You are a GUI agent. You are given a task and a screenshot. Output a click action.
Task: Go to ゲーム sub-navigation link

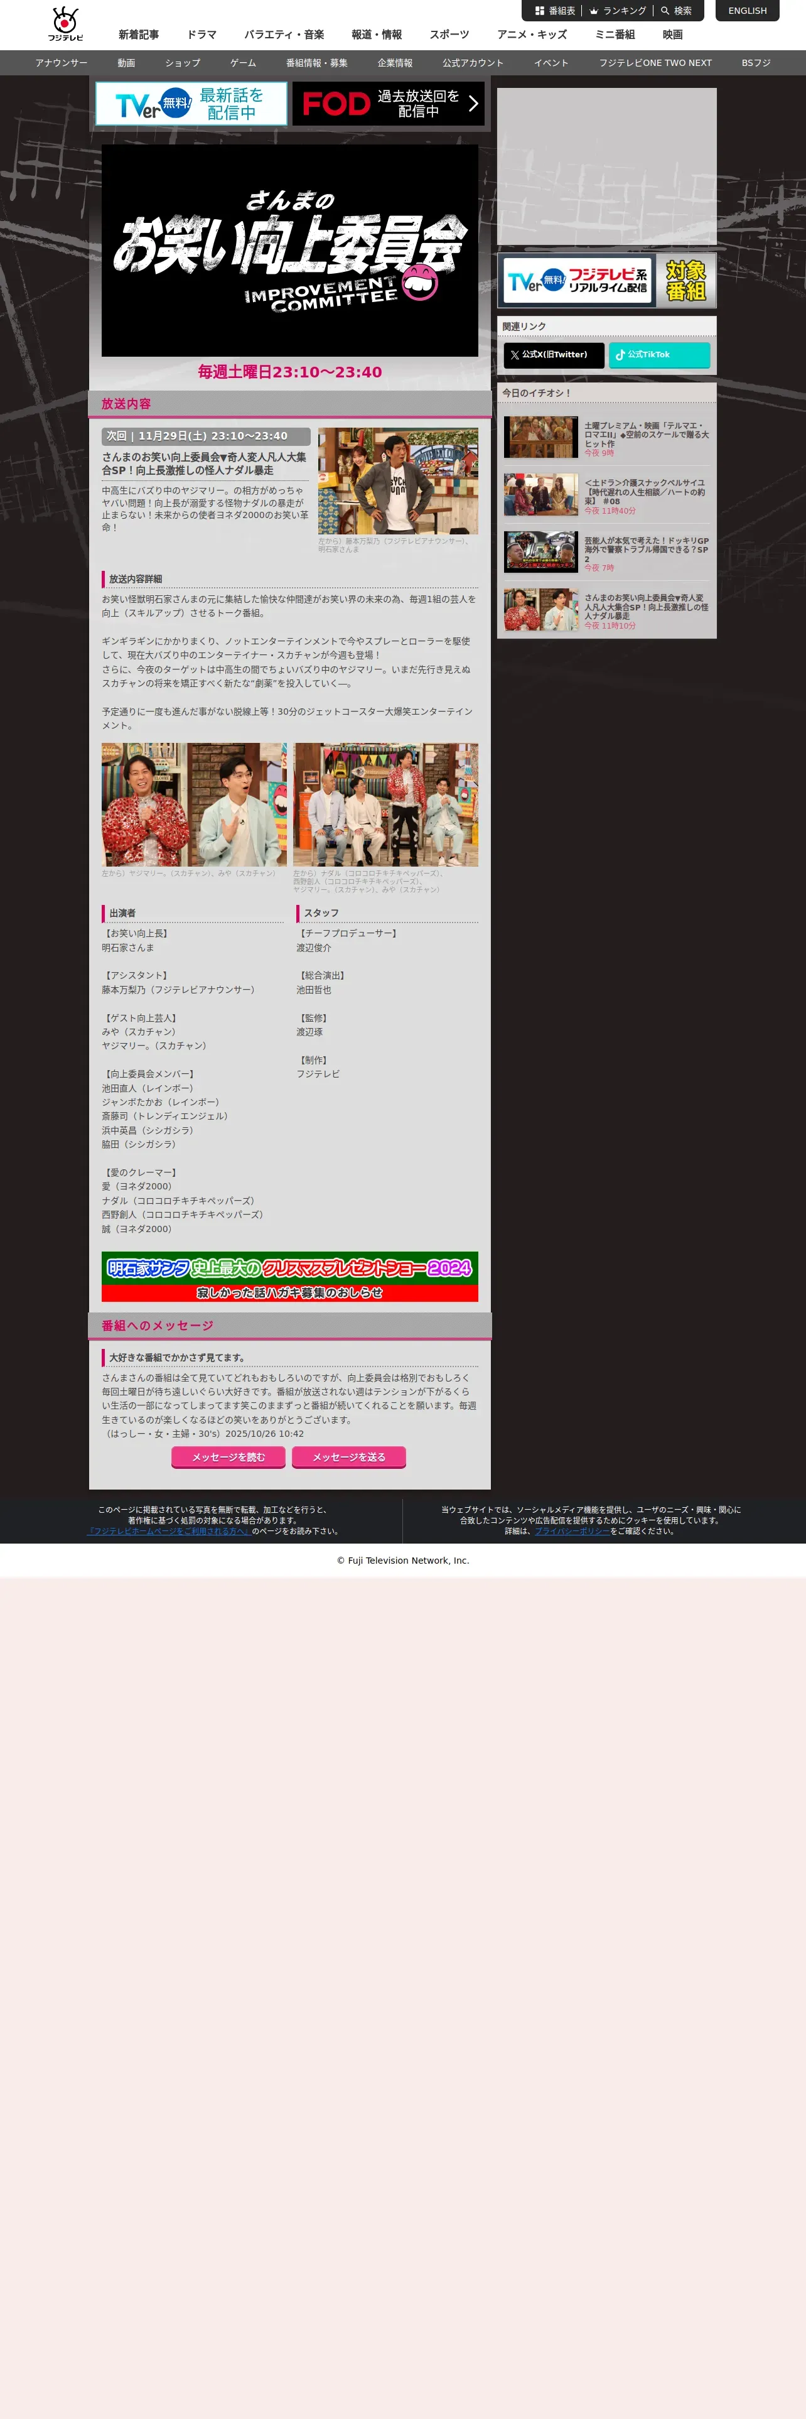pos(243,63)
